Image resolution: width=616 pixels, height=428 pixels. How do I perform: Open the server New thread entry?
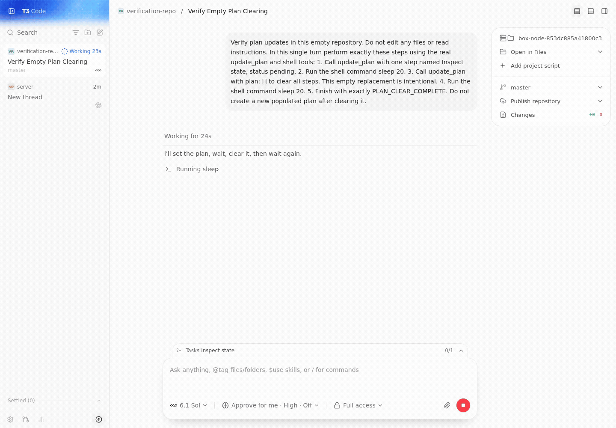54,96
